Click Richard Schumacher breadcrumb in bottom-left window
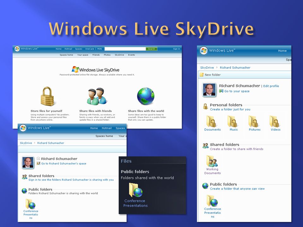This screenshot has width=303, height=227. 50,143
